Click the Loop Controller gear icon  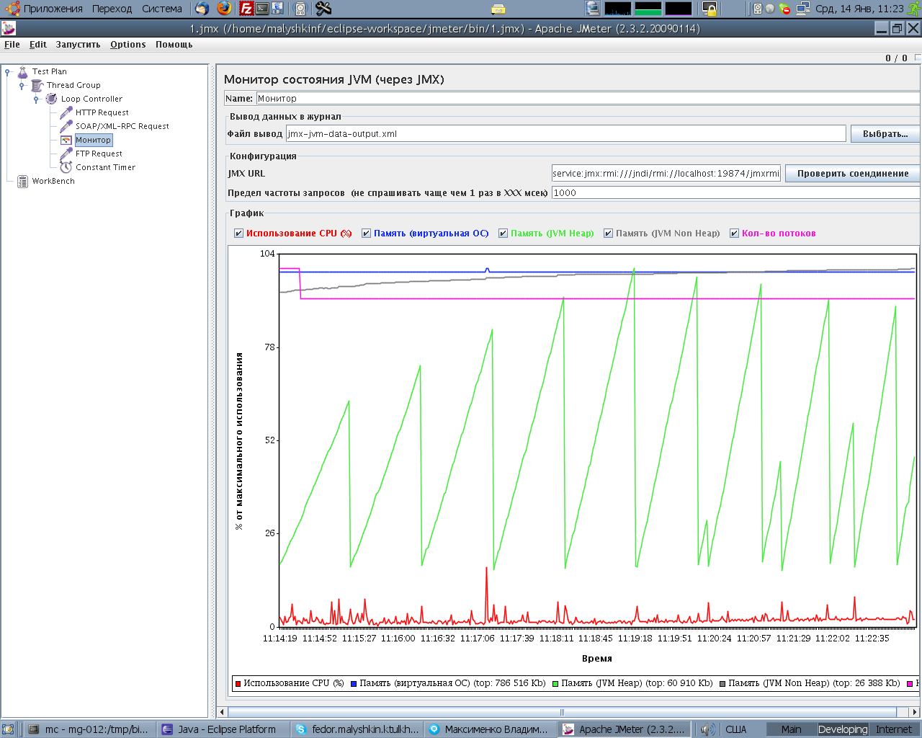click(x=49, y=99)
